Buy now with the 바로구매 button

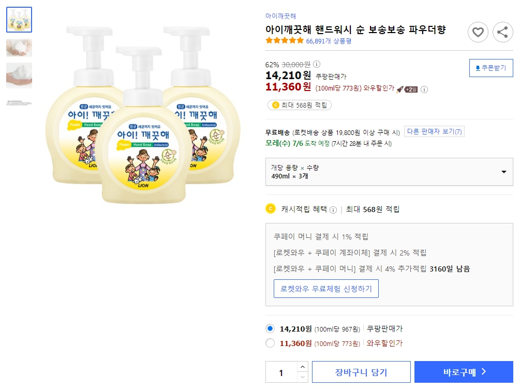(464, 371)
